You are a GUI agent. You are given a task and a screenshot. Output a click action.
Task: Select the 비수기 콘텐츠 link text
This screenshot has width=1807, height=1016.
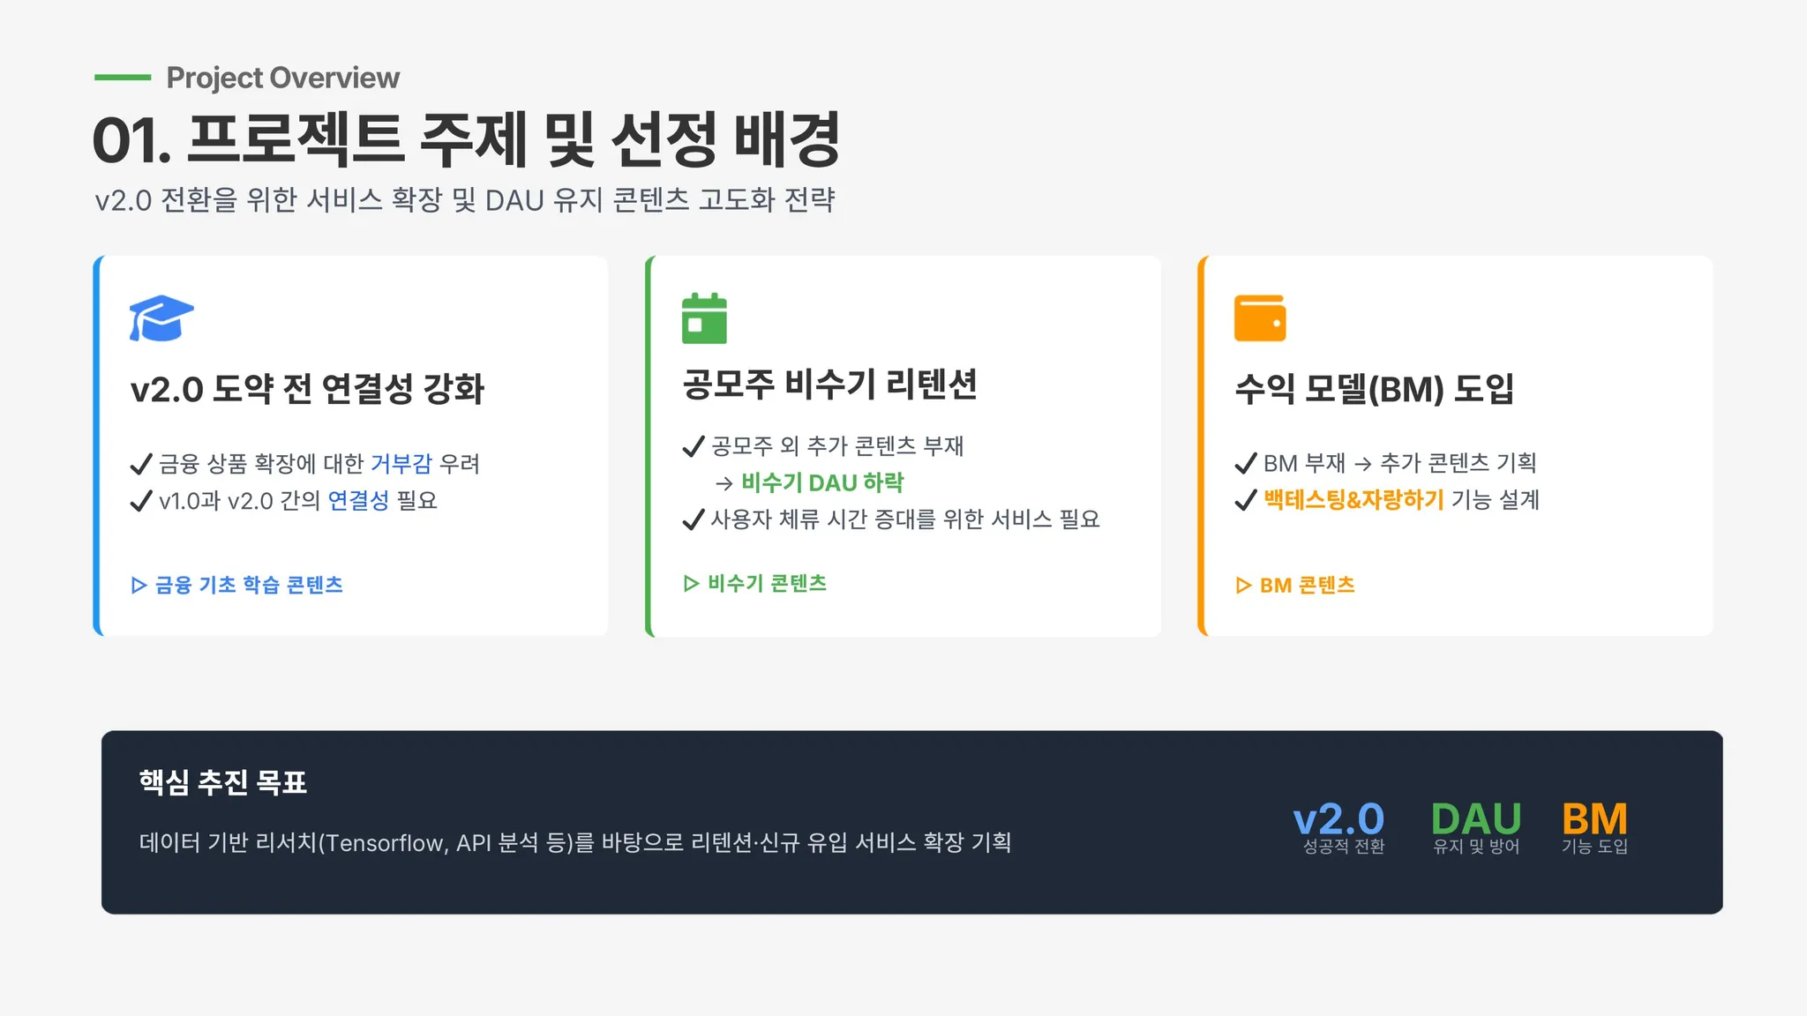coord(767,584)
